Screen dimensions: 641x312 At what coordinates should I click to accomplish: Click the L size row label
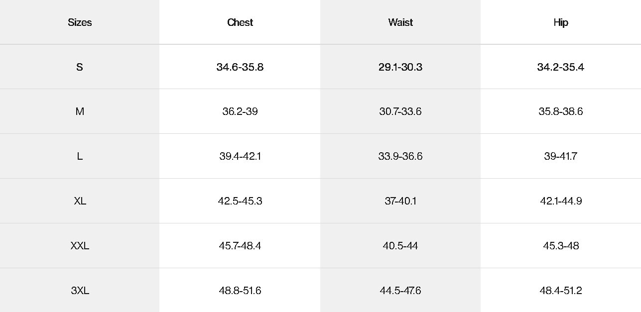tap(80, 156)
